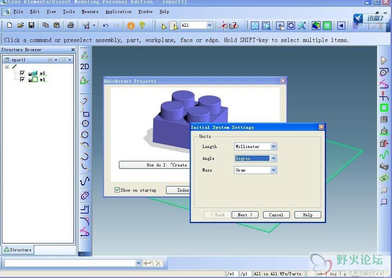This screenshot has height=278, width=392.
Task: Click the Index button in Quickstart Projects
Action: pos(178,190)
